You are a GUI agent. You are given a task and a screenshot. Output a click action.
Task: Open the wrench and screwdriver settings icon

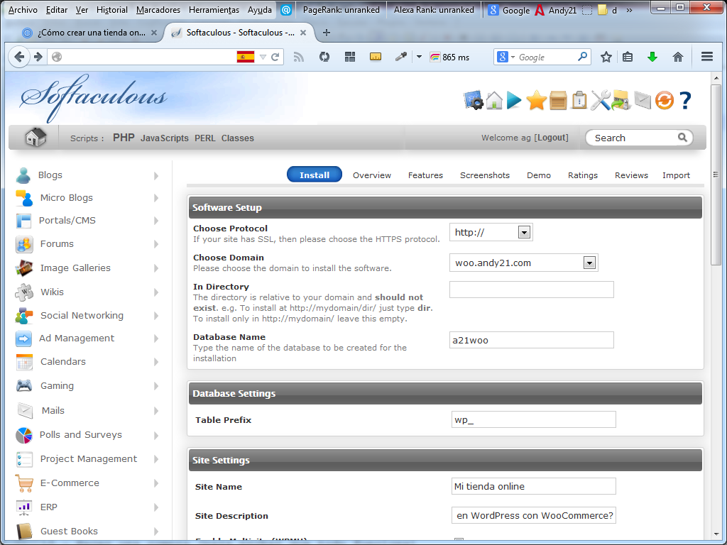click(600, 100)
